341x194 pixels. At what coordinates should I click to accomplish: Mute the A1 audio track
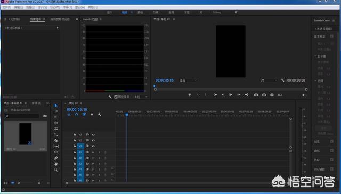click(93, 152)
